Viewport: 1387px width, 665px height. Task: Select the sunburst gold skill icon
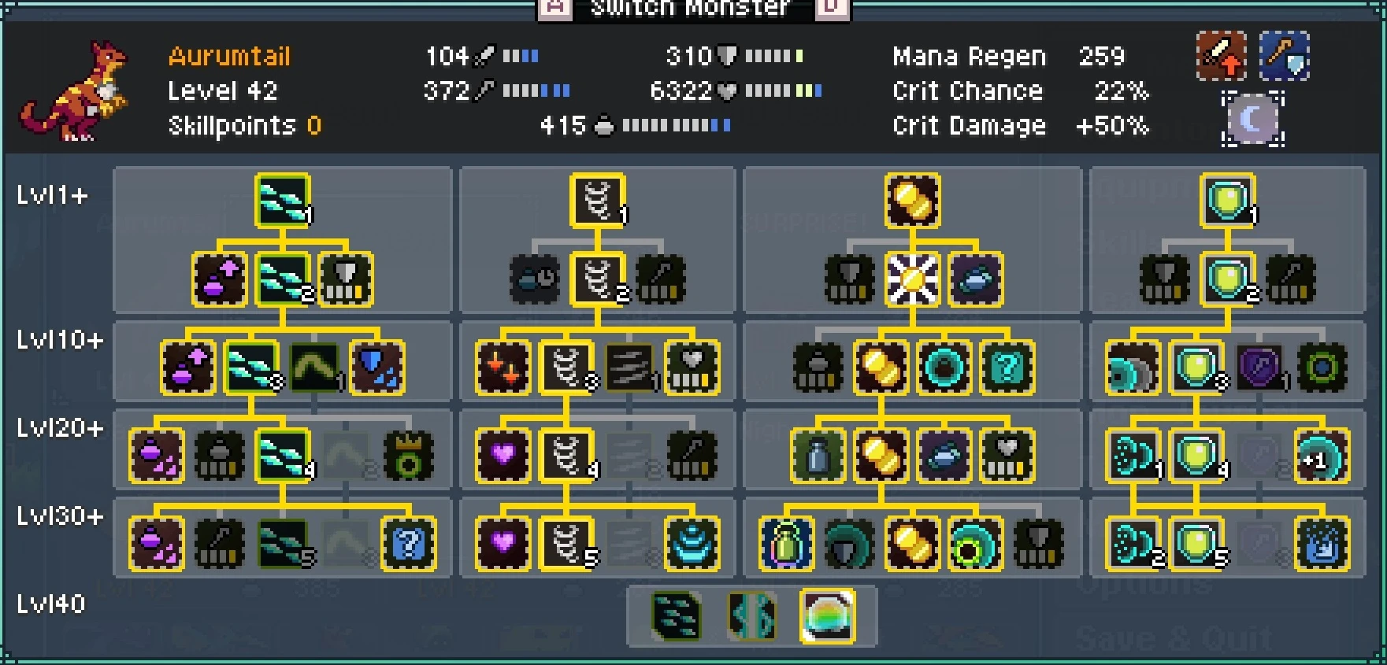point(912,279)
